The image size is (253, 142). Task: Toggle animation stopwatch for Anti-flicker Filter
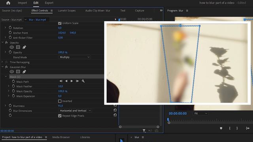tap(10, 37)
